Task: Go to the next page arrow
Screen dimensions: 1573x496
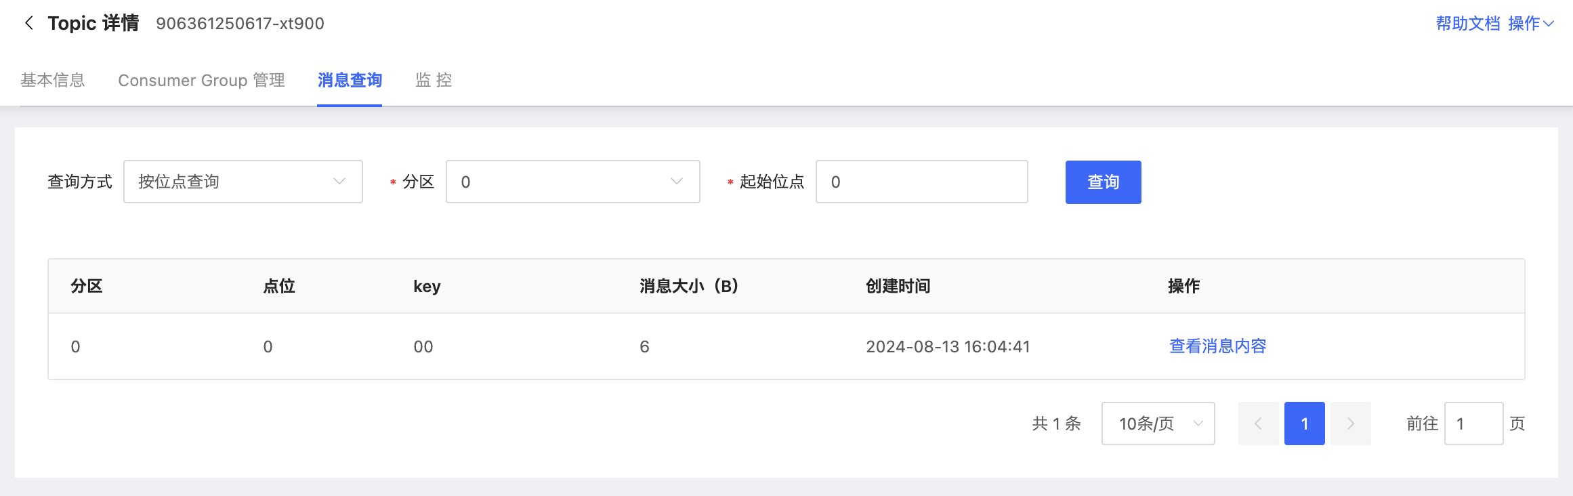Action: point(1350,423)
